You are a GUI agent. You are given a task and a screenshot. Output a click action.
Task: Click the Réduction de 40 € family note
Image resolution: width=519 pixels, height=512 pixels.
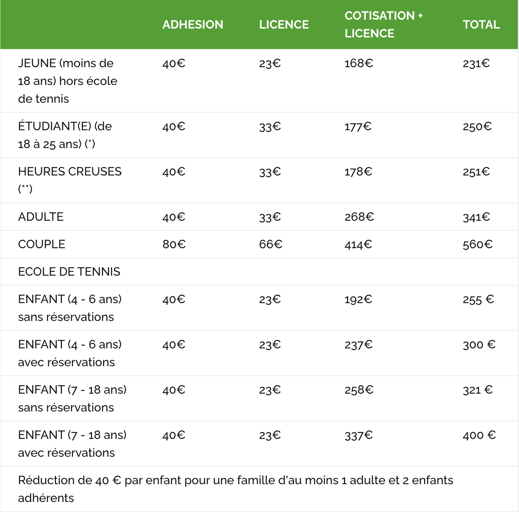tap(236, 489)
